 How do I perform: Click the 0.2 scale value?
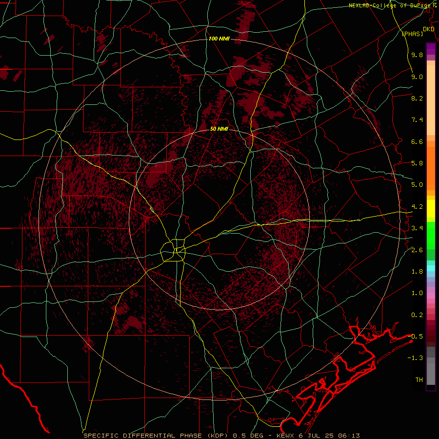point(417,315)
